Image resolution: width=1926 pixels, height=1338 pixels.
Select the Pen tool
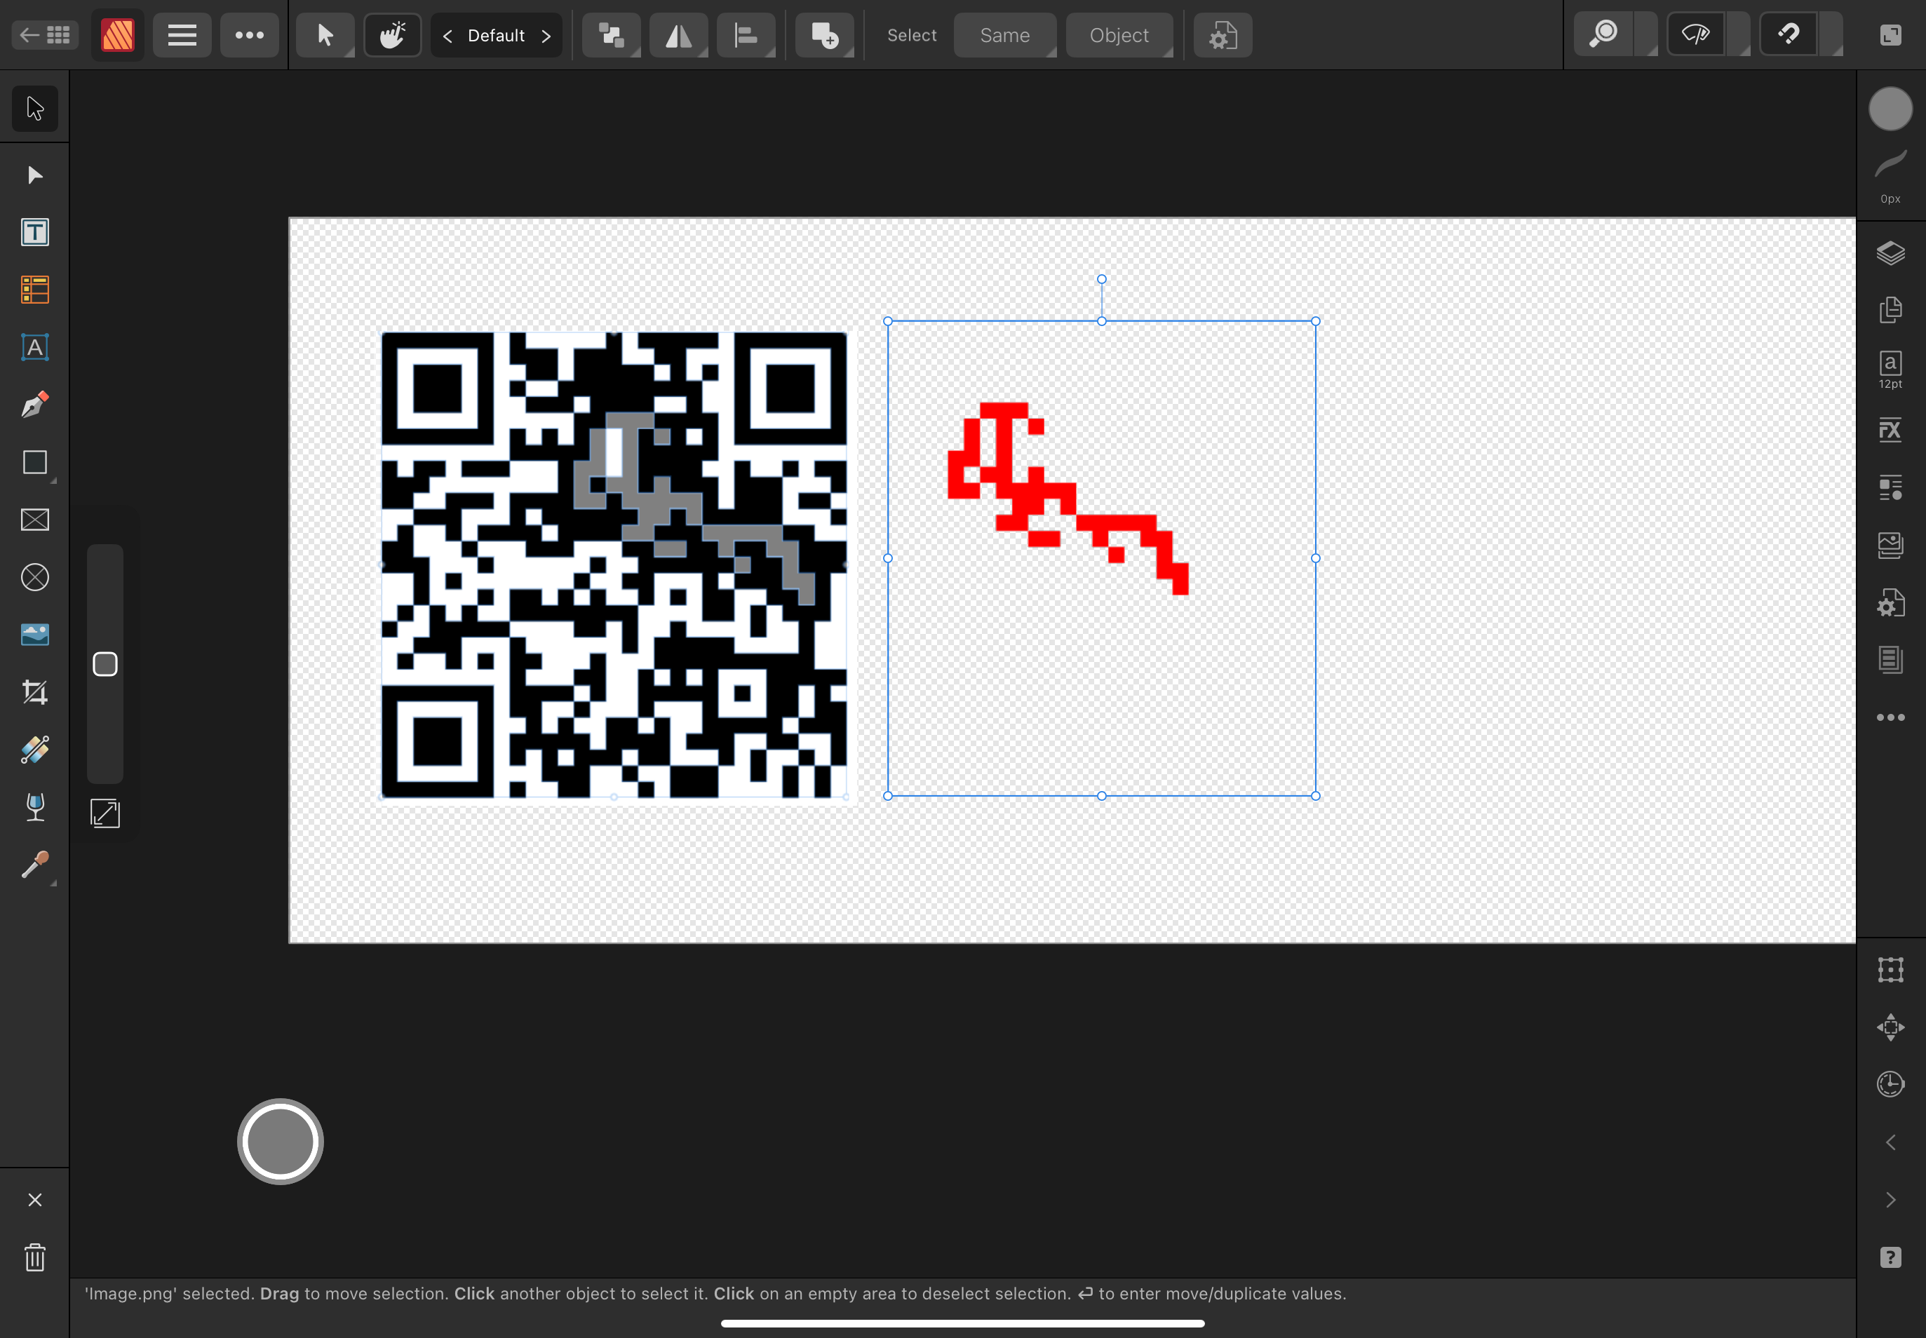35,405
